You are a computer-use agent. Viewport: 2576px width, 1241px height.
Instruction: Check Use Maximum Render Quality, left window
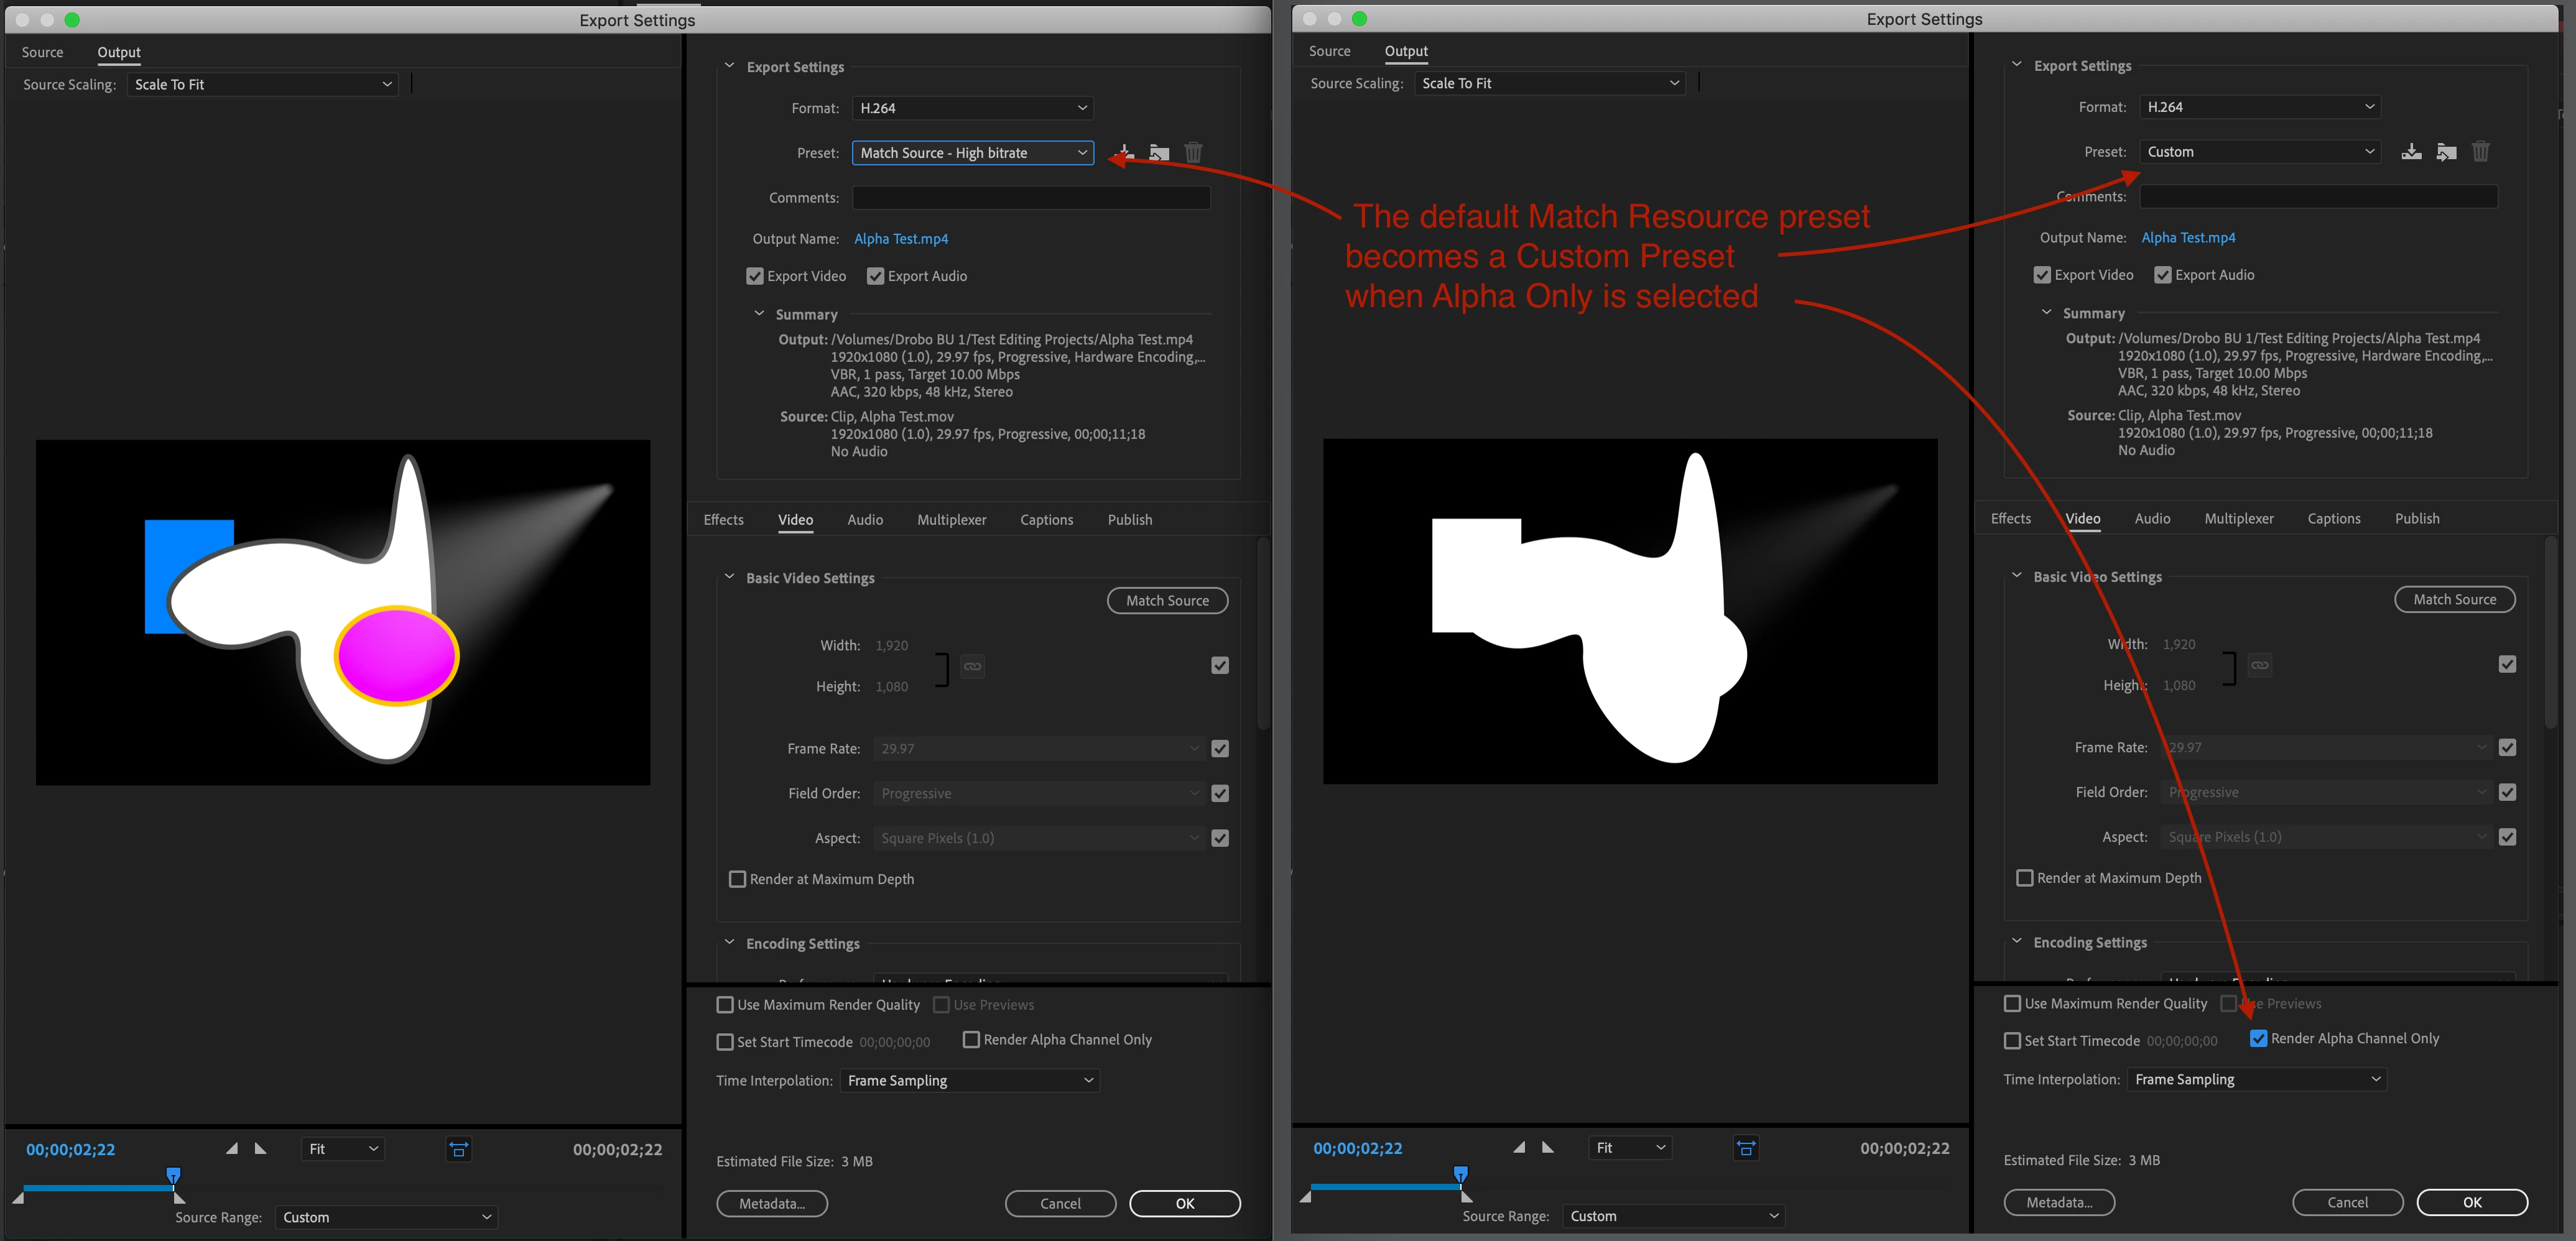[x=725, y=1005]
